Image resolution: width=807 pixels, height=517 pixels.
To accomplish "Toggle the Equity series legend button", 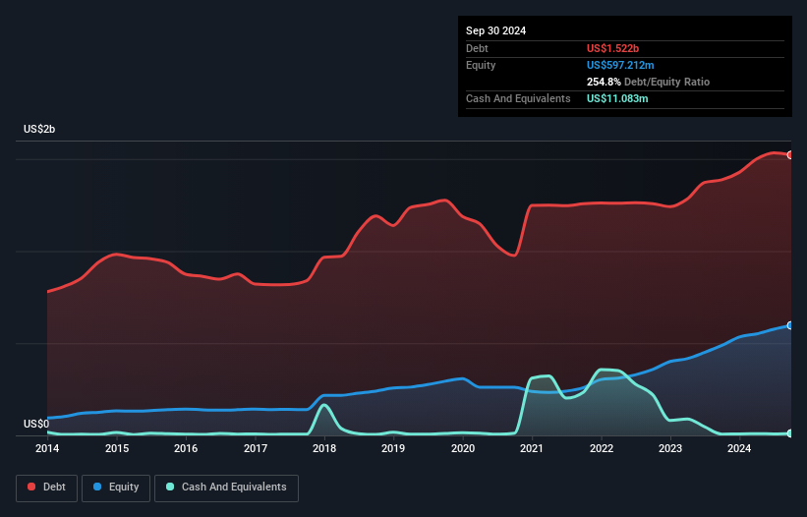I will (116, 488).
